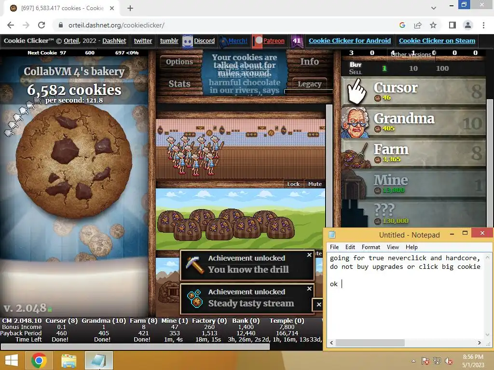Switch store mode to Buy
This screenshot has height=370, width=494.
(x=356, y=65)
